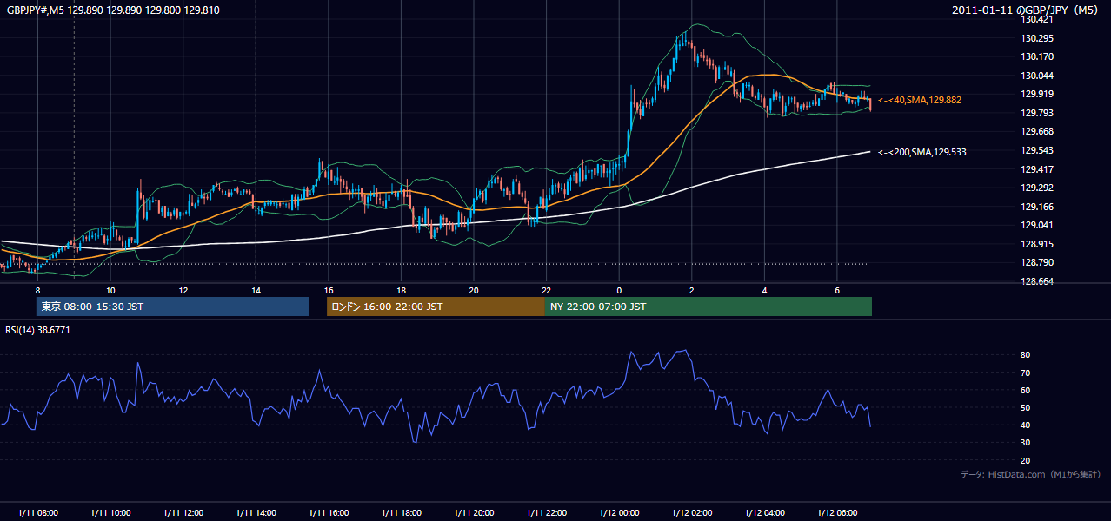
Task: Click hour tick 6 under the price chart
Action: pos(836,289)
